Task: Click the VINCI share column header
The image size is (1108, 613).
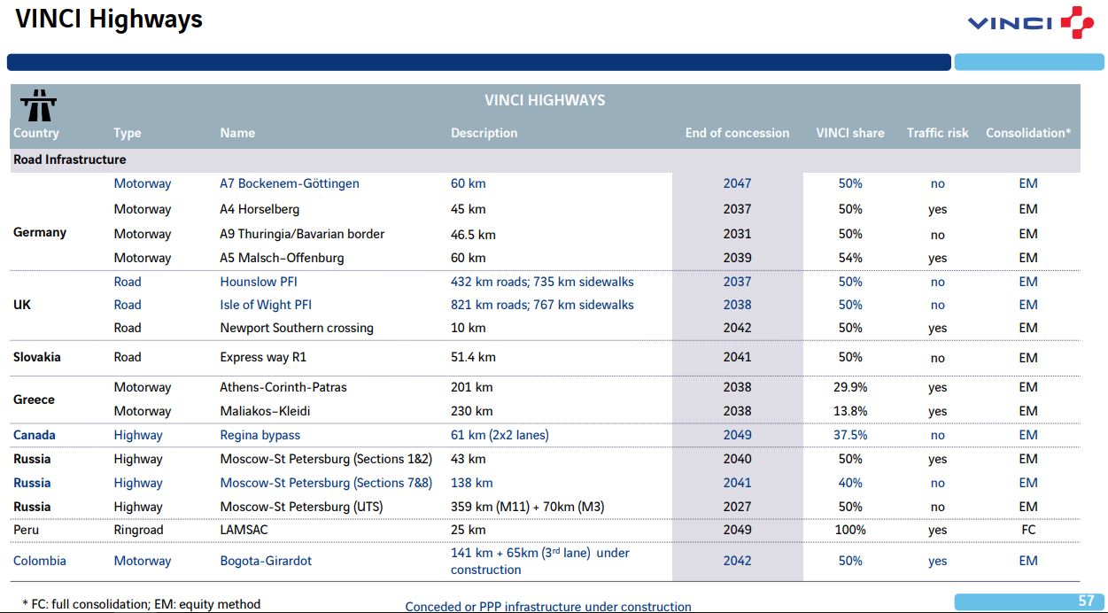Action: coord(850,133)
